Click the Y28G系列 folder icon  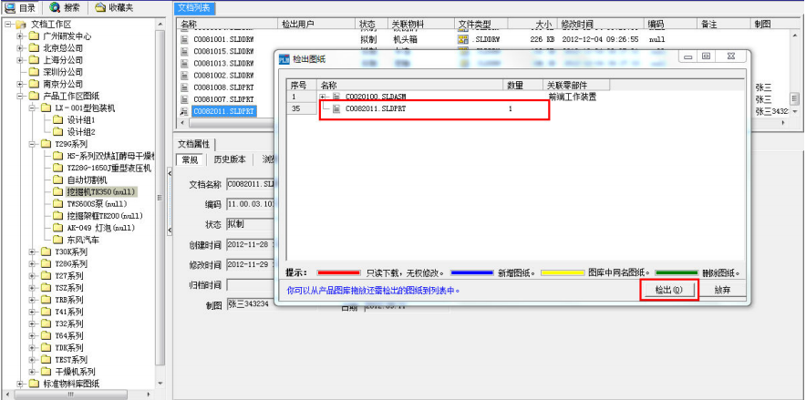[x=46, y=263]
